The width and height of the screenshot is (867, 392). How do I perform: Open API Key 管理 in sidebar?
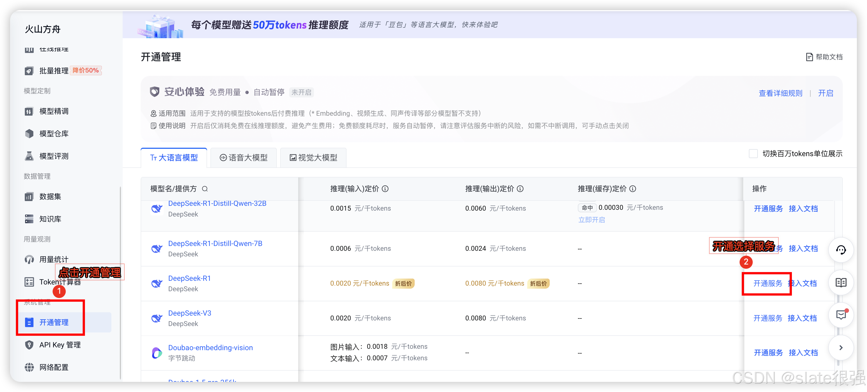(x=60, y=345)
